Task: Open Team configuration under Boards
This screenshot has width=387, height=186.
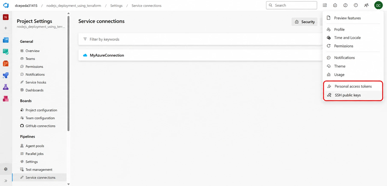Action: coord(39,118)
